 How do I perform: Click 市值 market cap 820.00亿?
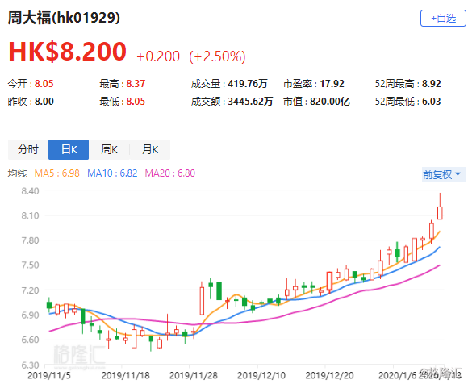(329, 102)
